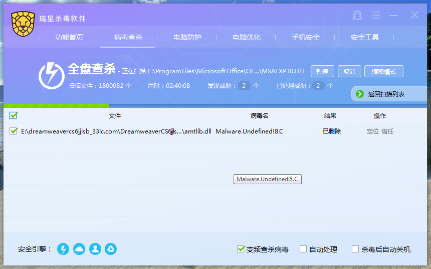The width and height of the screenshot is (431, 269).
Task: Select the user-profile security engine icon
Action: point(95,249)
